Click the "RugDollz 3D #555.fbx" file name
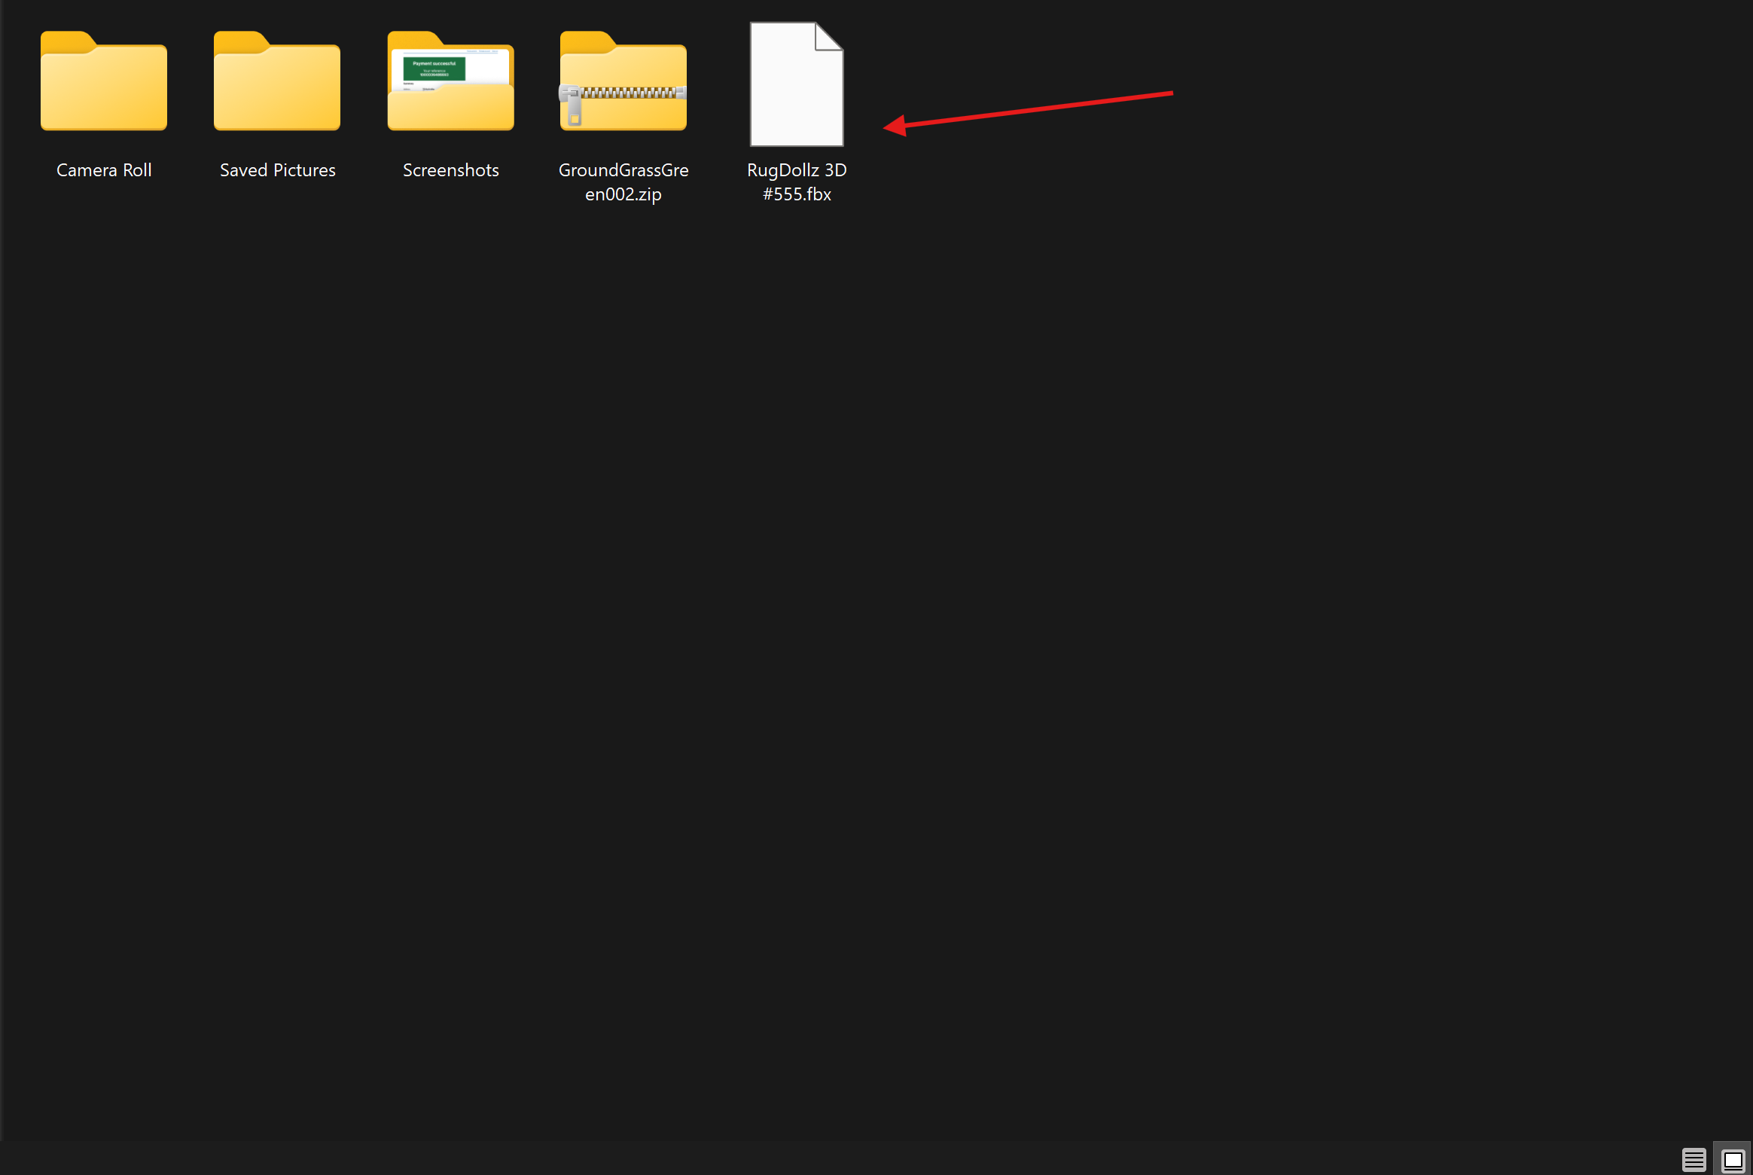Viewport: 1753px width, 1175px height. (x=797, y=182)
